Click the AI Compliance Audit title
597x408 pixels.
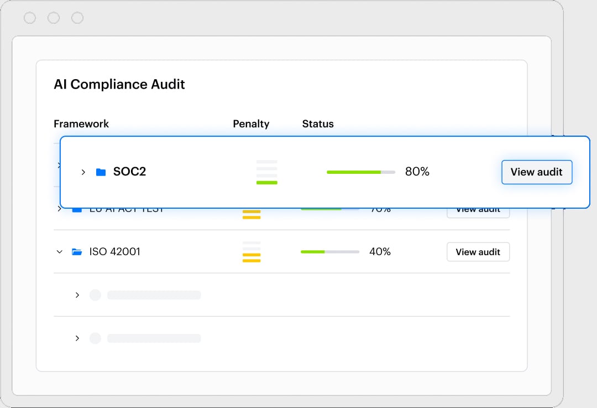[x=119, y=84]
